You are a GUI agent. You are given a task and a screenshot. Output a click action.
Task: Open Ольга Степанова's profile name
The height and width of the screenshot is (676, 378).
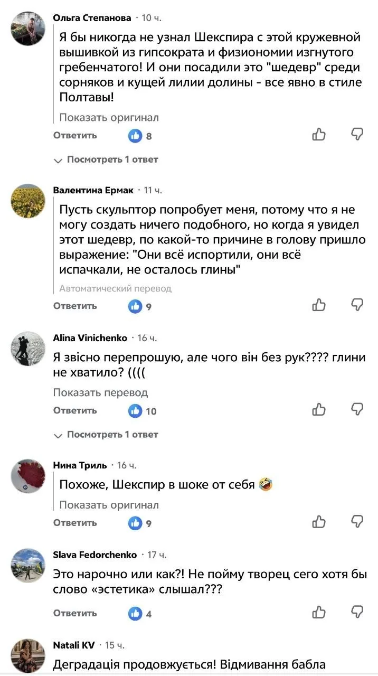tap(92, 18)
